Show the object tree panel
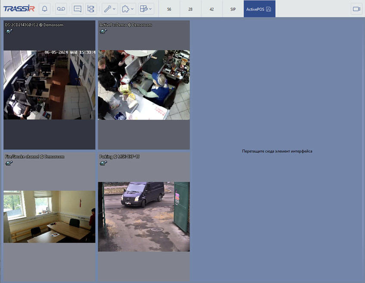Viewport: 365px width, 283px height. point(91,9)
